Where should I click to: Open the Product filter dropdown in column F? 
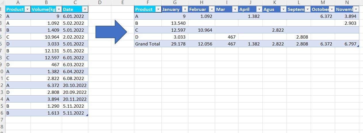(x=158, y=9)
